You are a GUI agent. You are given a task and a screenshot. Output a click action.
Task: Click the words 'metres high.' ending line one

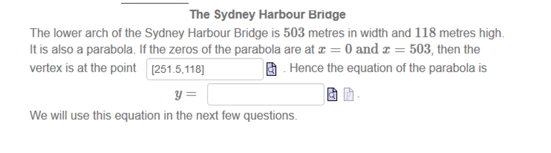pos(472,33)
